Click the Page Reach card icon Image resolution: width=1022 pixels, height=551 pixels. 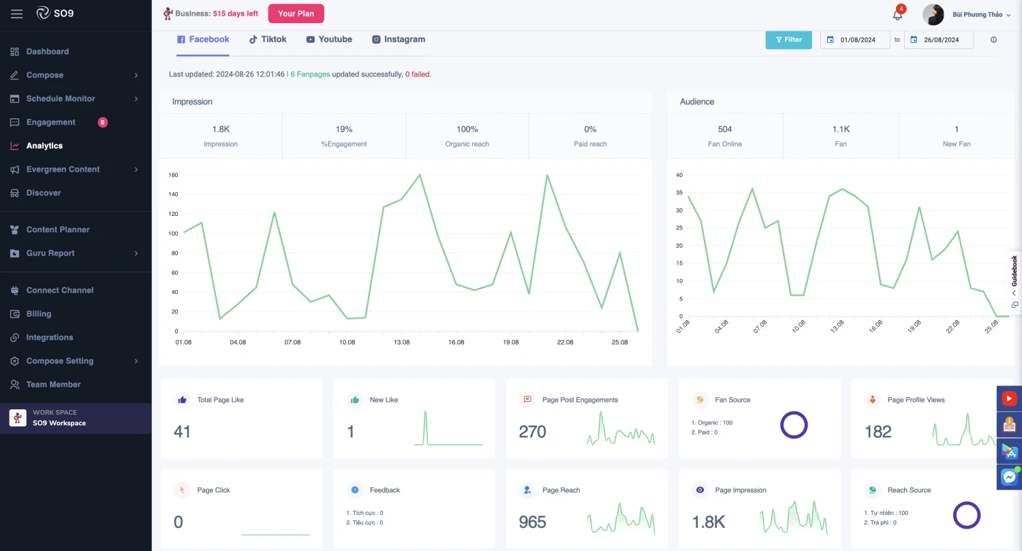pos(527,490)
